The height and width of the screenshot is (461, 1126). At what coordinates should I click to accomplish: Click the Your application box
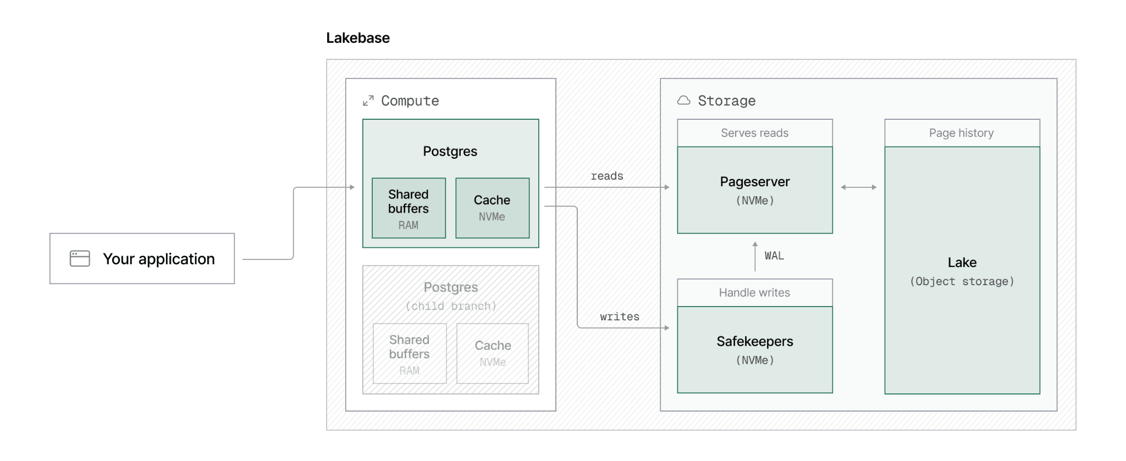tap(142, 258)
